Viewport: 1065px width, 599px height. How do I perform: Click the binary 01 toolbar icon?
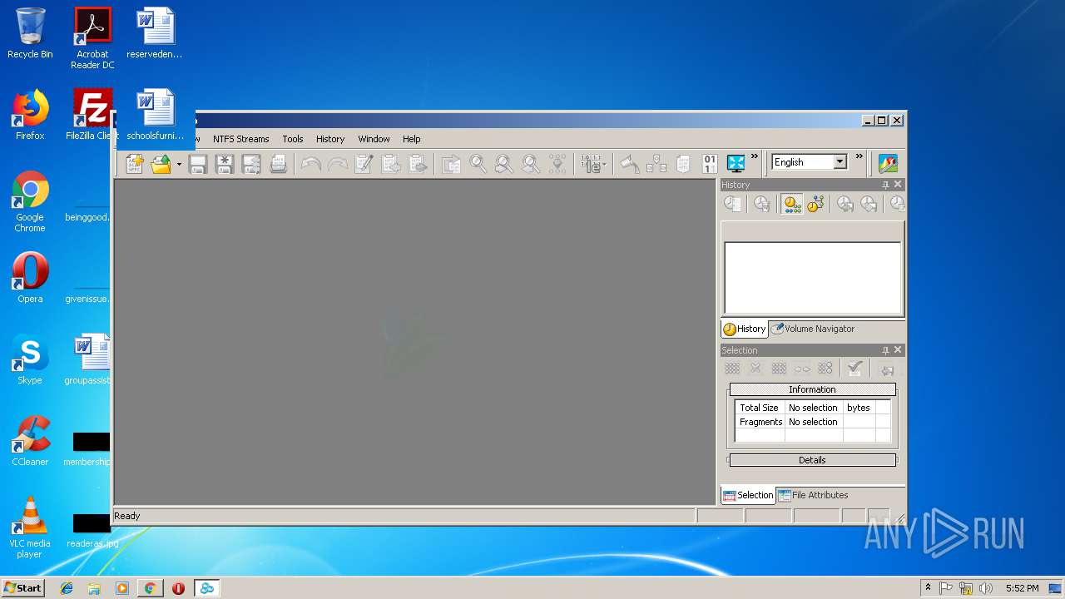point(710,164)
